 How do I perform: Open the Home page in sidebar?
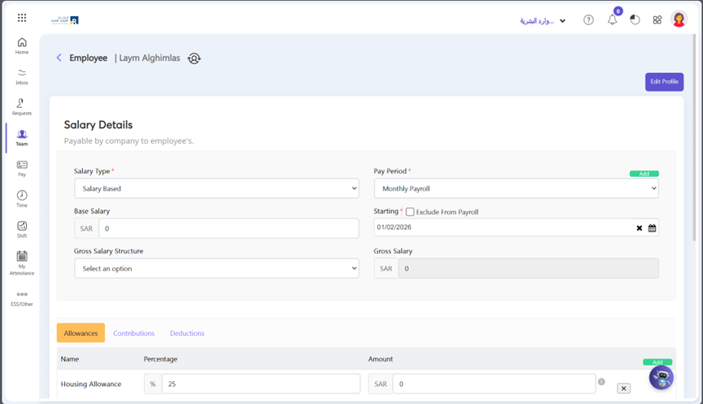(22, 45)
